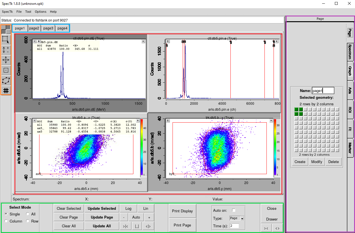Click plus icon on ctl:db5.pin.e plot corner
Screen dimensions: 355x233
pos(277,41)
